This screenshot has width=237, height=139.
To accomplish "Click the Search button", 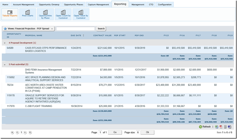I will click(x=101, y=29).
